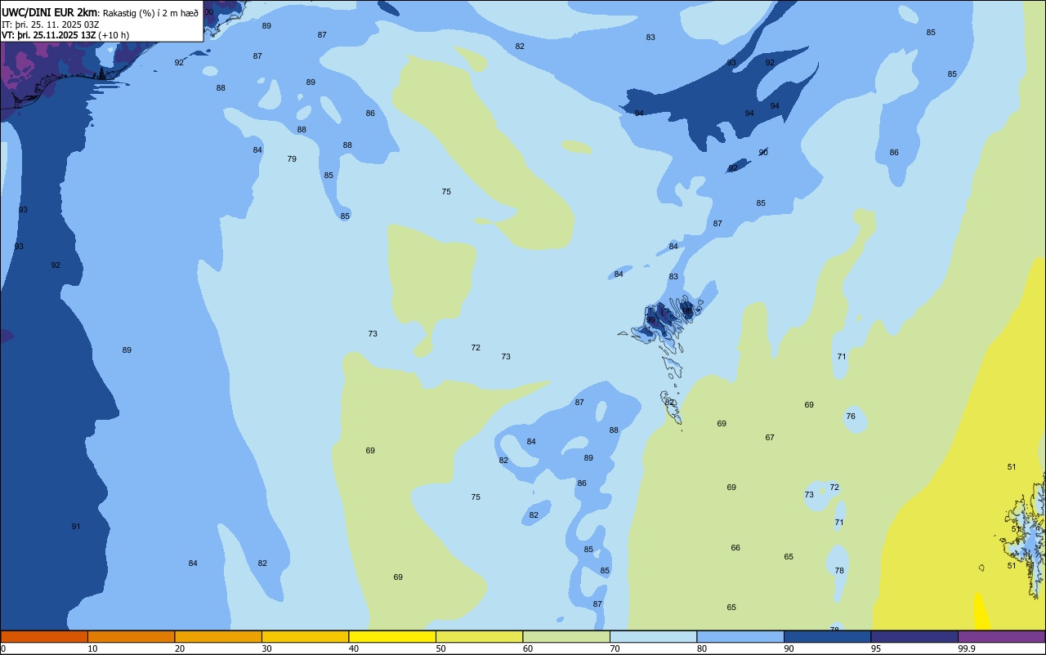Select the 50–60 pale yellow legend swatch
The width and height of the screenshot is (1046, 655).
click(479, 636)
